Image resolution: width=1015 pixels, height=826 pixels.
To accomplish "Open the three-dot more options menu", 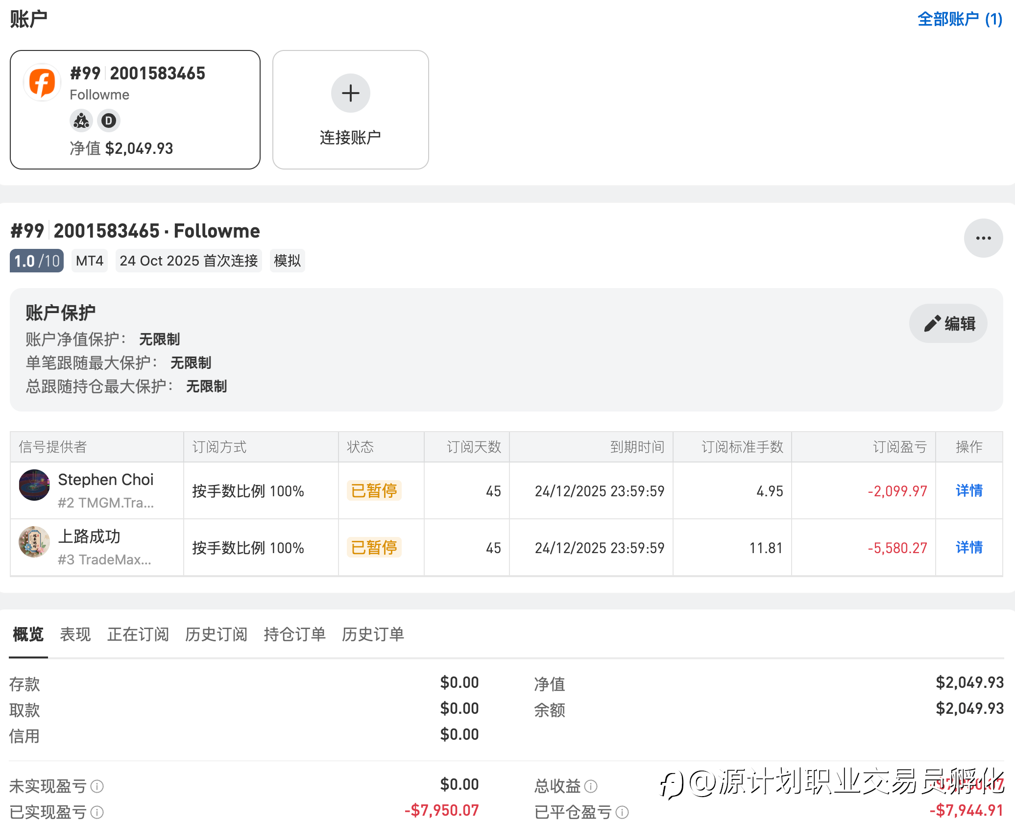I will [983, 238].
